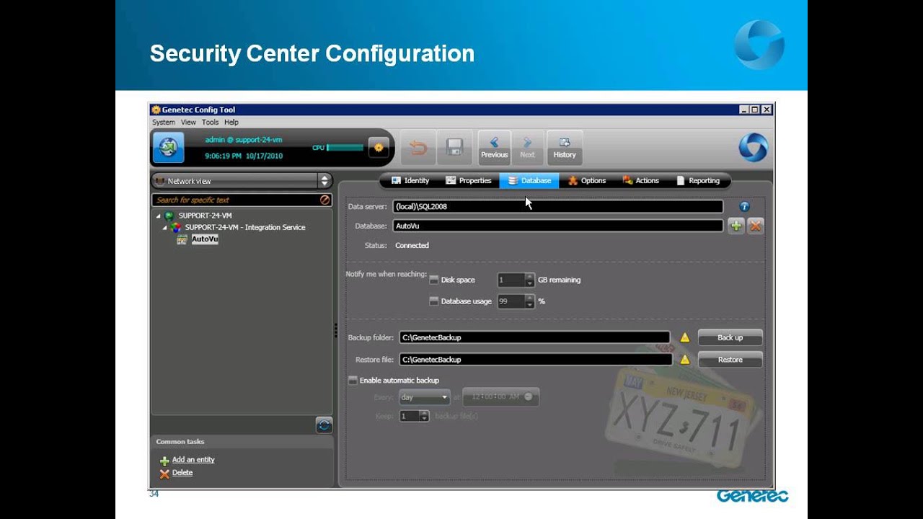Click the gear icon next to CPU meter
Image resolution: width=923 pixels, height=519 pixels.
[379, 148]
